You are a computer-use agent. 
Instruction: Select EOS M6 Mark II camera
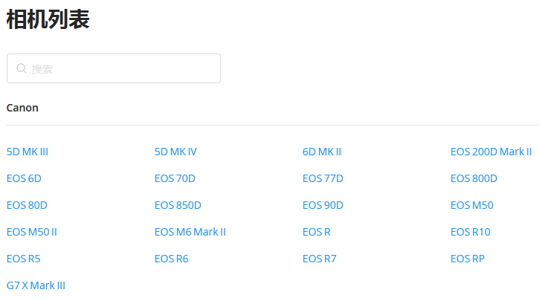[x=190, y=232]
